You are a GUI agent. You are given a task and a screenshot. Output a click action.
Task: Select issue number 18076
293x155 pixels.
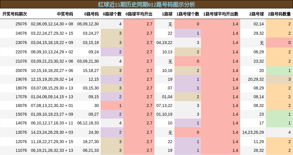pyautogui.click(x=21, y=88)
